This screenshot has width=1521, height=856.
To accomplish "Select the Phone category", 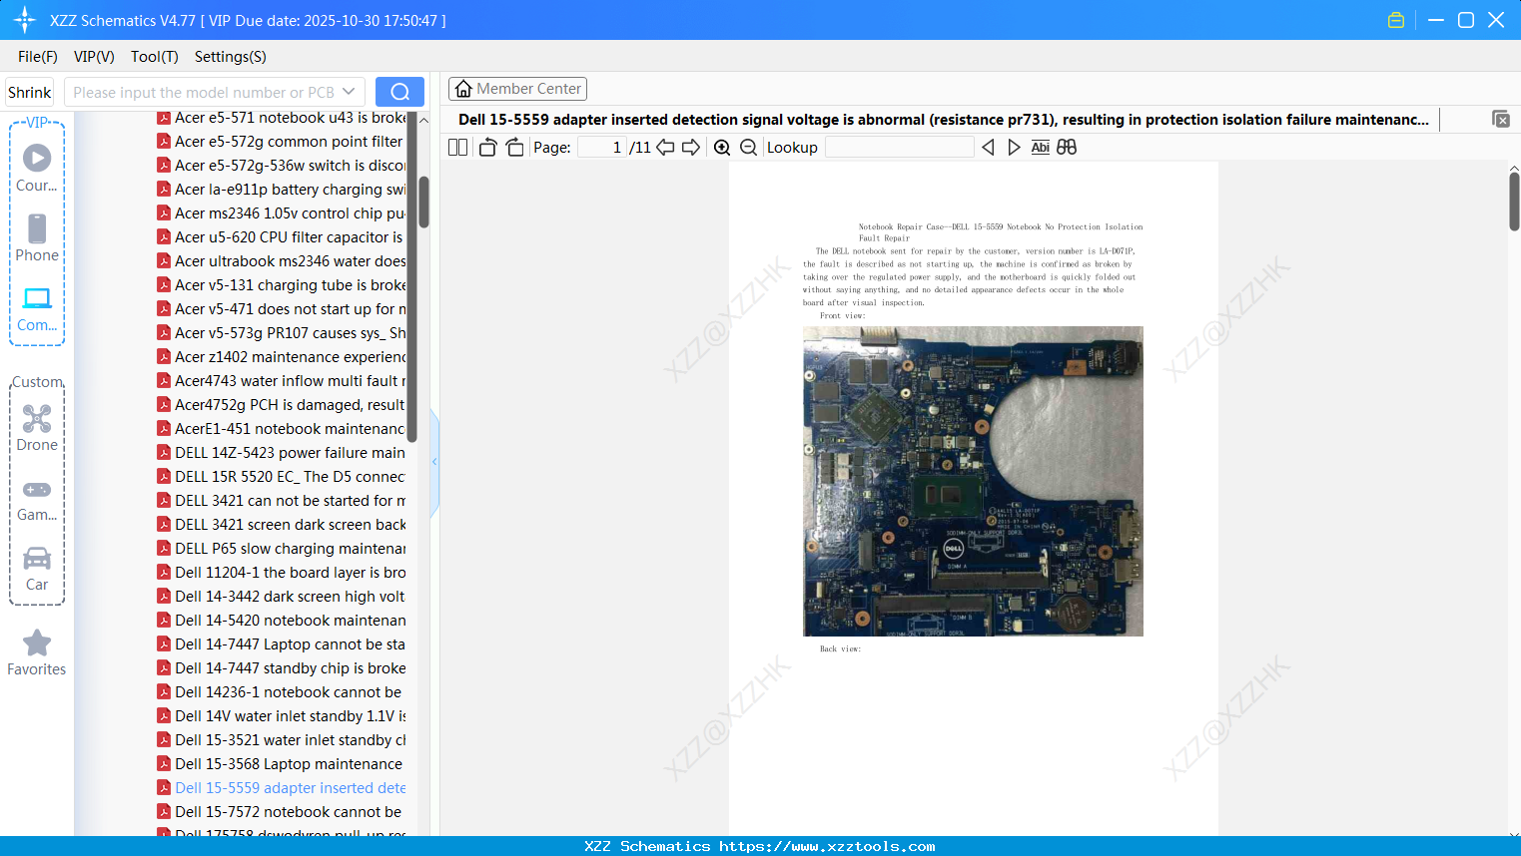I will [37, 237].
